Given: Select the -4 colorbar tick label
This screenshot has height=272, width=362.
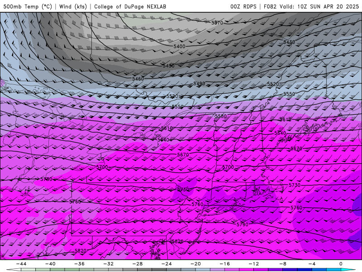Looking at the screenshot, I should pos(312,264).
